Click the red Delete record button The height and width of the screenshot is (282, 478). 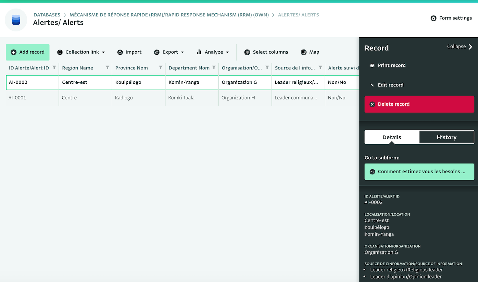(x=419, y=104)
